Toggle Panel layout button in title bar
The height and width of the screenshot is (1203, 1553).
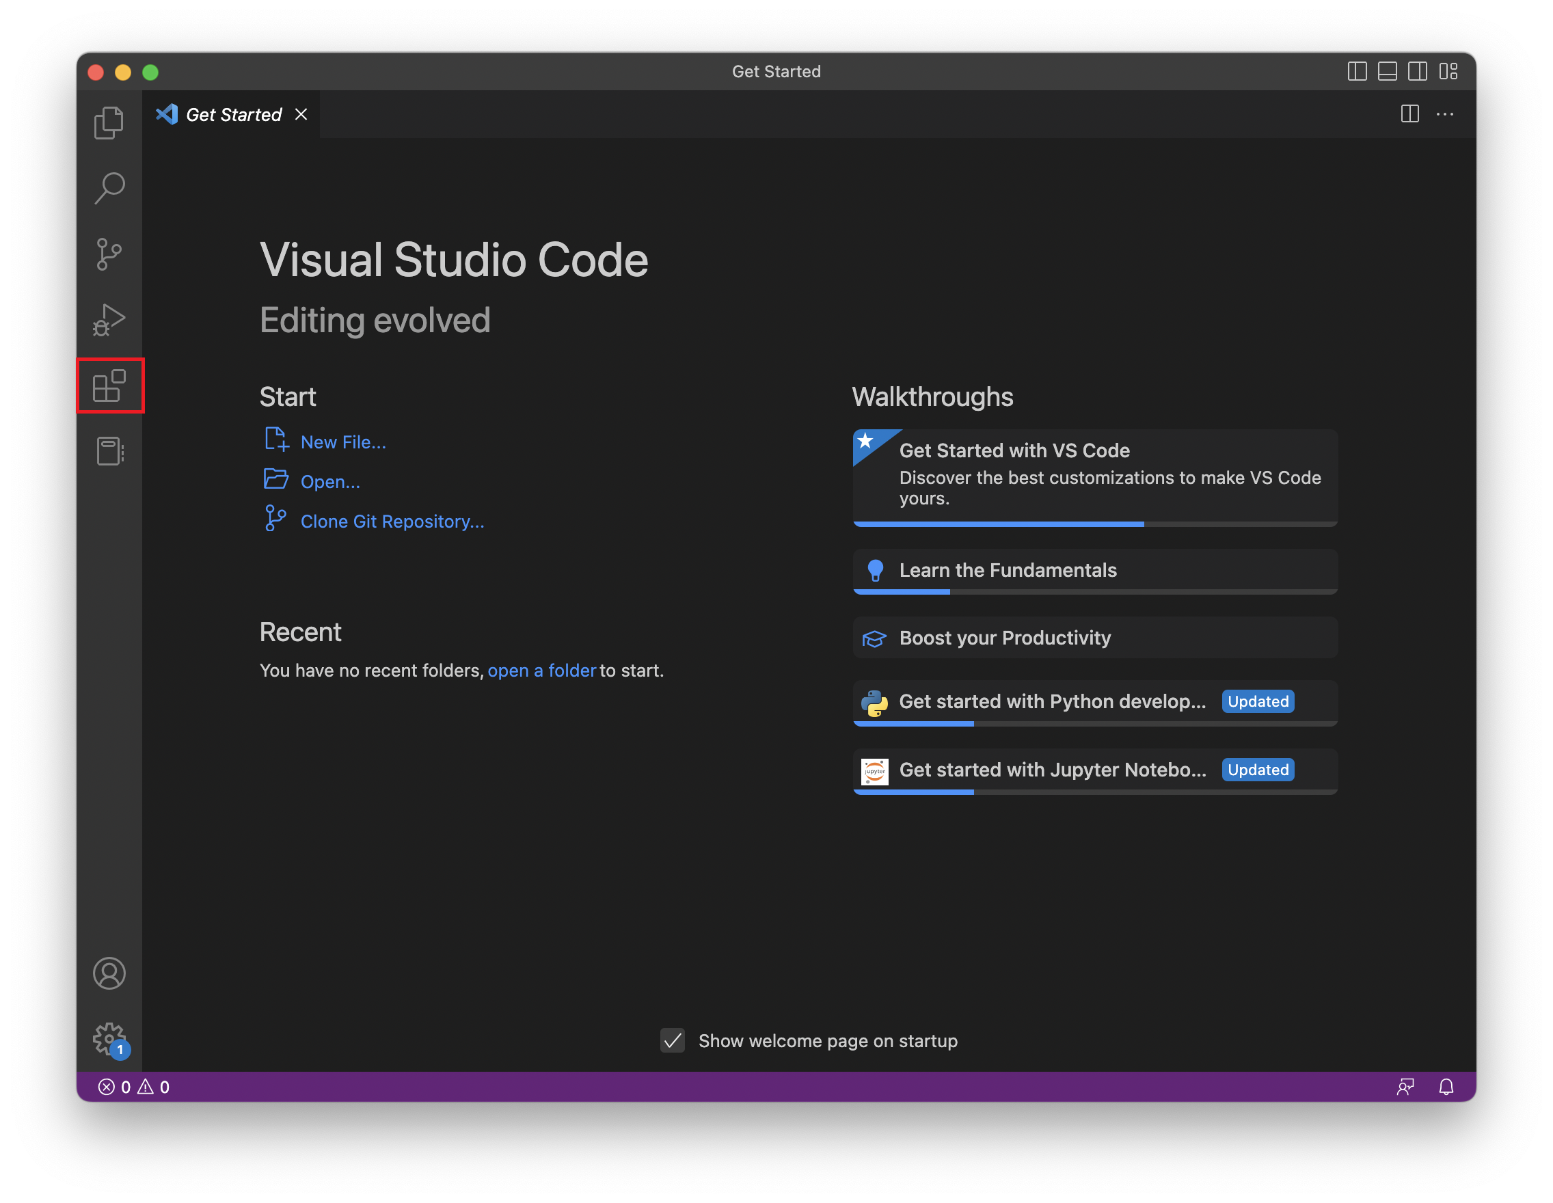point(1387,72)
